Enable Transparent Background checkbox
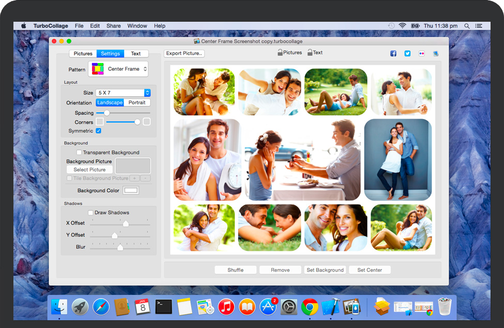 tap(79, 153)
